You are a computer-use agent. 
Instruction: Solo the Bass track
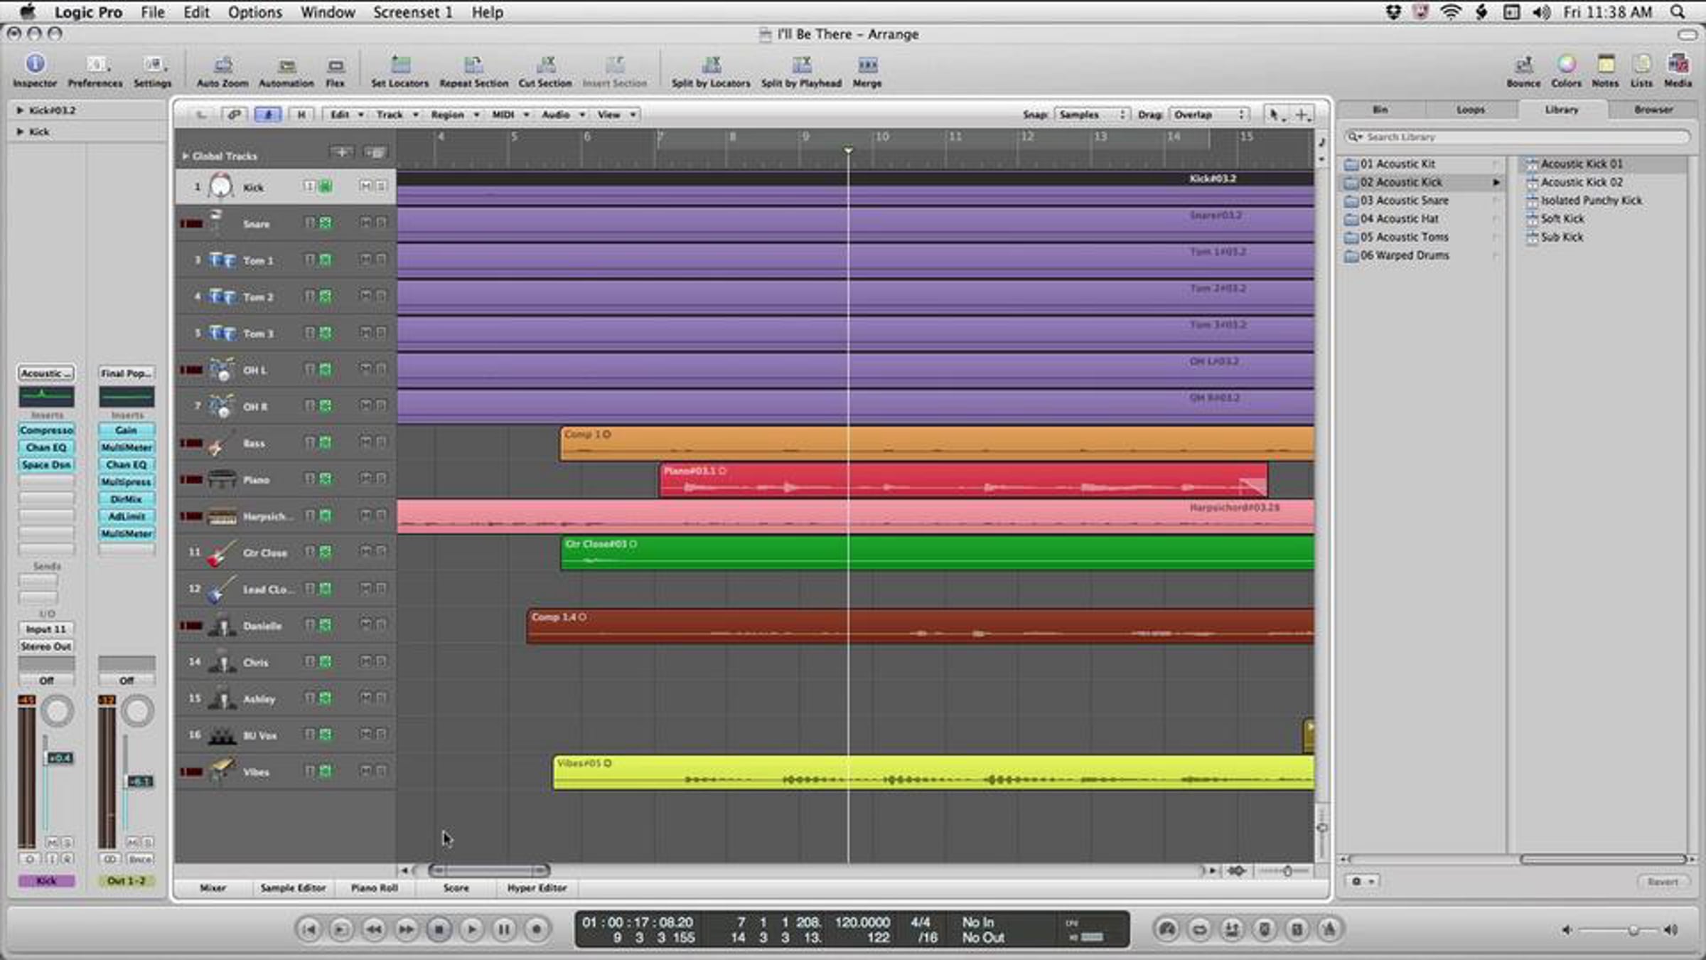tap(382, 442)
